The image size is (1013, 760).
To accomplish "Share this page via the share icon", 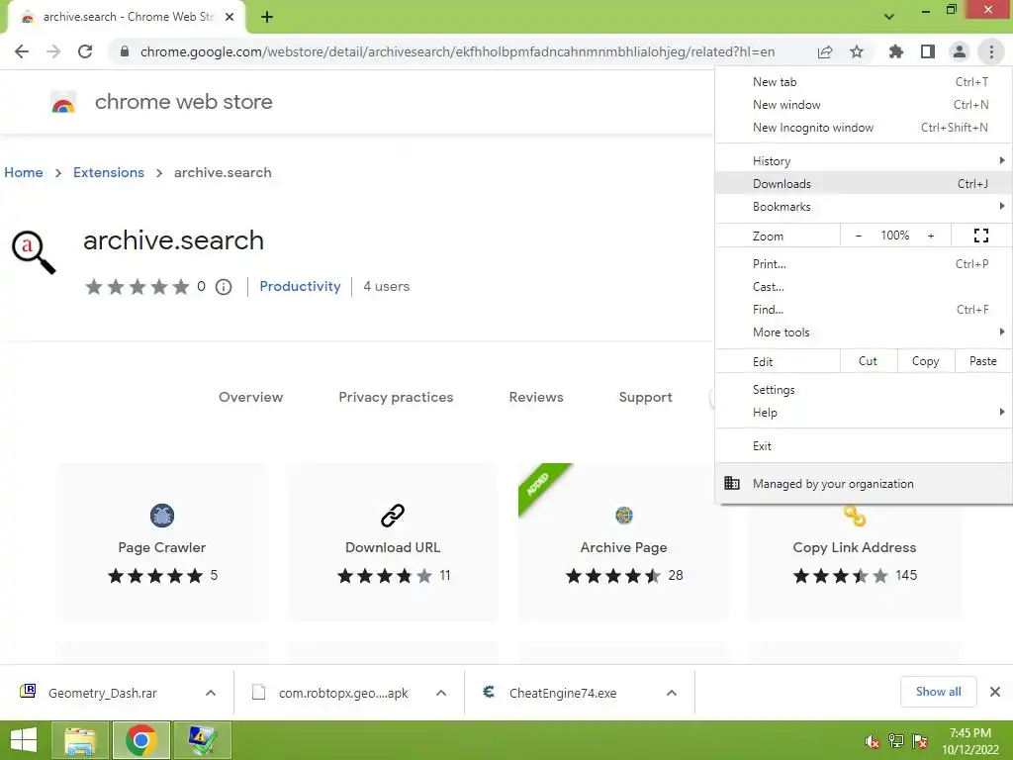I will (x=825, y=51).
